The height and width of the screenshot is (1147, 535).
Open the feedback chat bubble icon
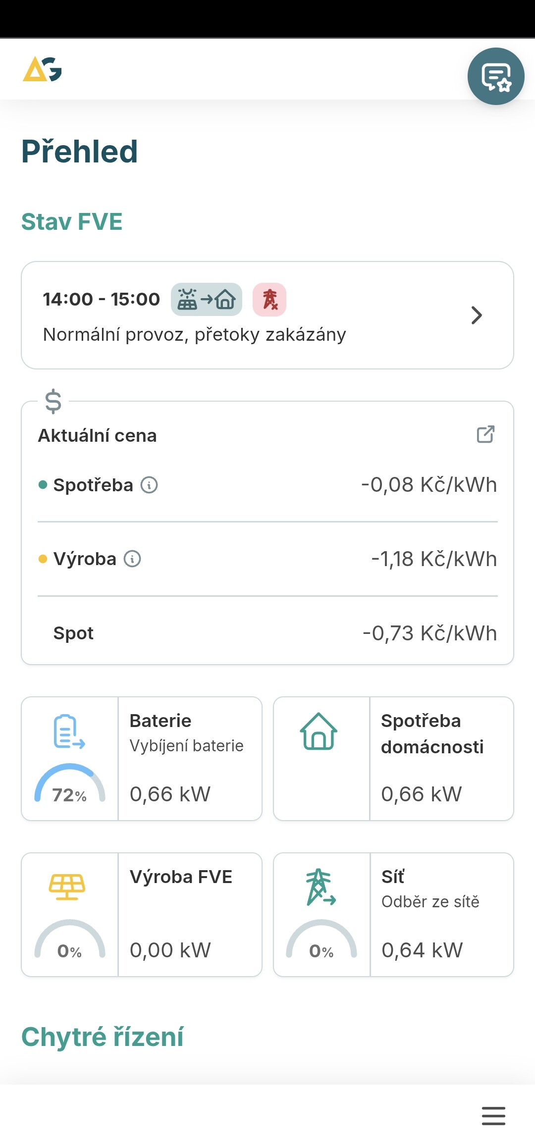tap(496, 76)
